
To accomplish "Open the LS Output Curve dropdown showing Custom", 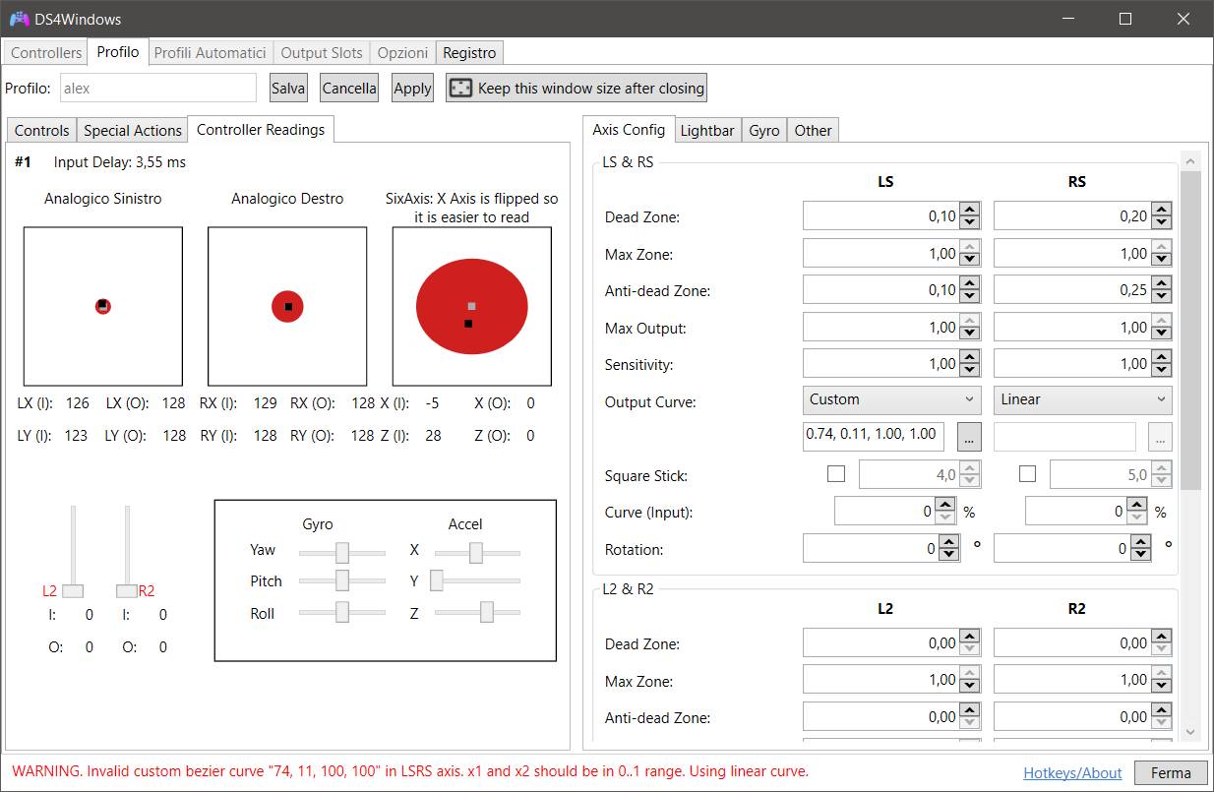I will point(890,399).
